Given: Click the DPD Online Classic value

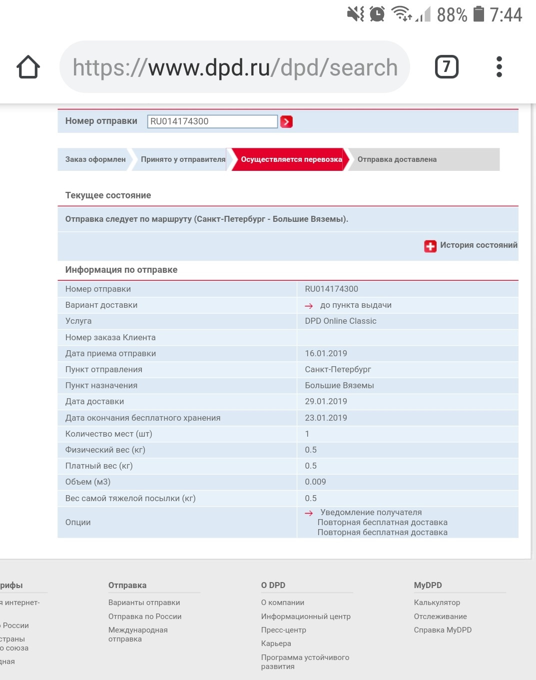Looking at the screenshot, I should pos(341,321).
